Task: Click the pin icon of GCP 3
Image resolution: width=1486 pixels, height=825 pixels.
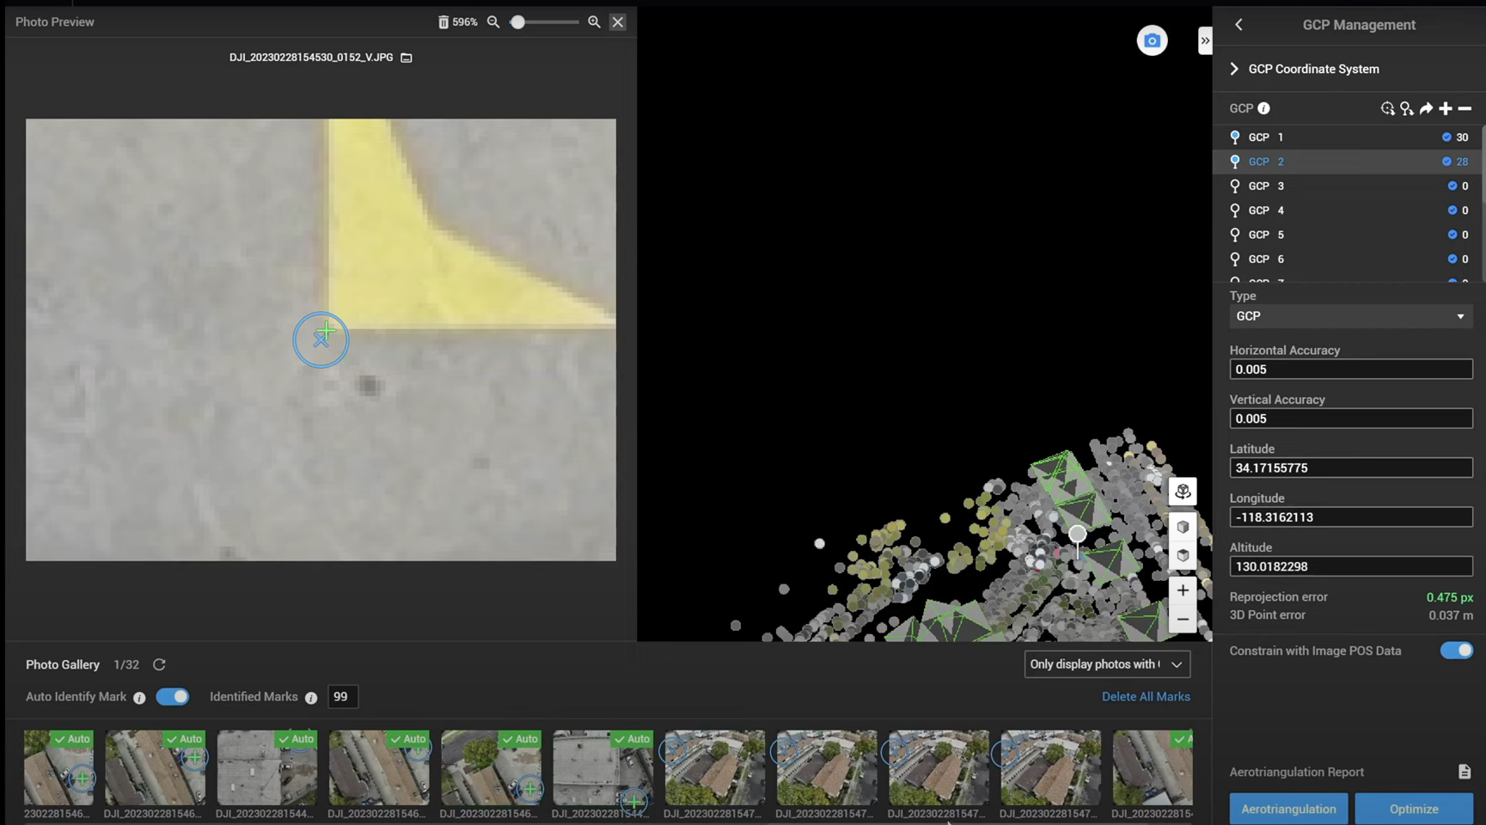Action: click(x=1235, y=186)
